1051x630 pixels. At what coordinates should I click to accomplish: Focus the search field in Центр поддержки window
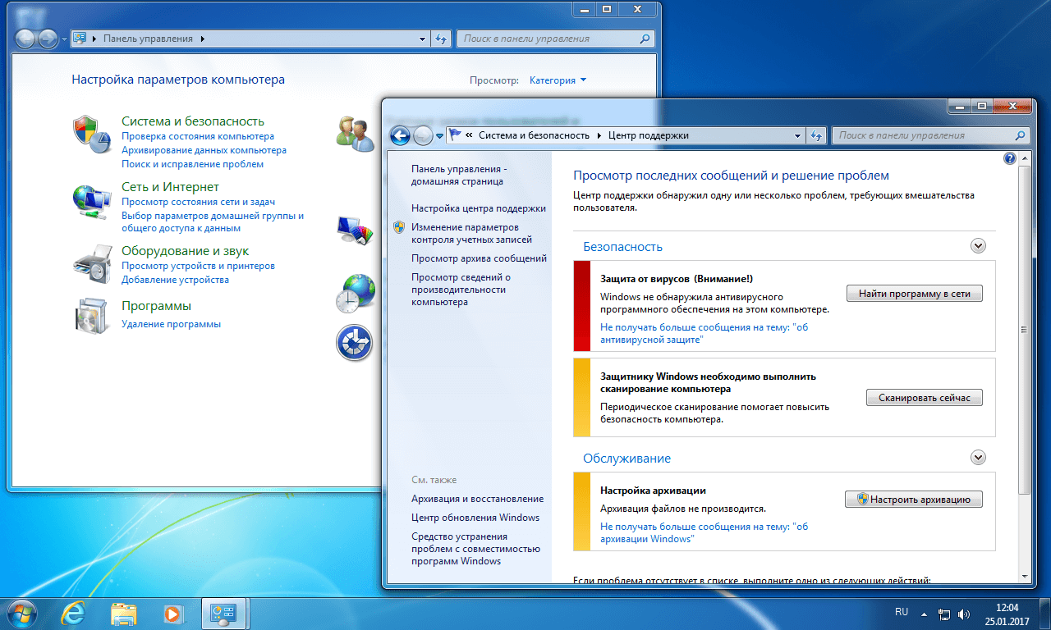point(930,135)
